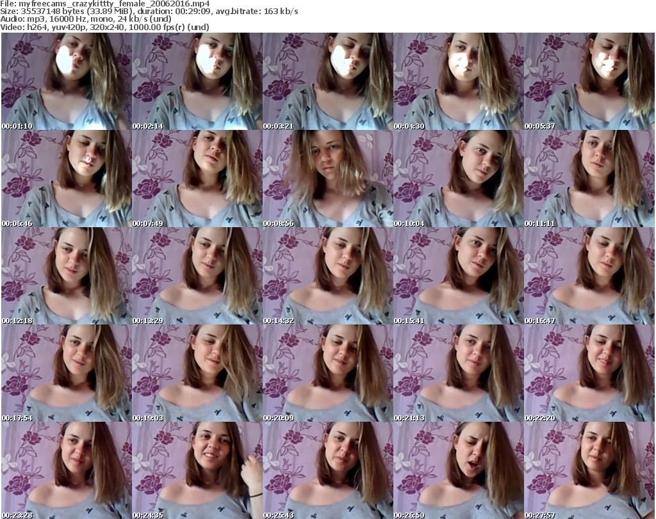Click the frame labeled 00:26:50
Viewport: 656px width, 519px height.
459,470
